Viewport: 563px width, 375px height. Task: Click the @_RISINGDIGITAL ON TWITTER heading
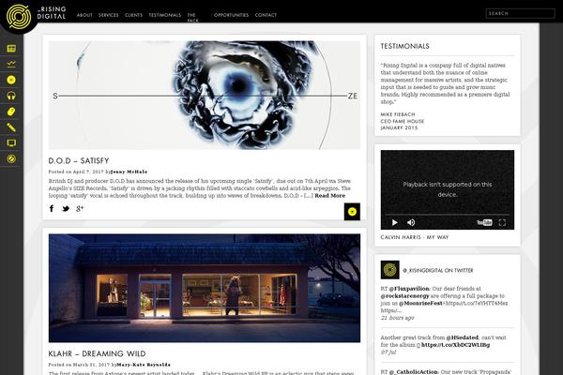click(437, 270)
